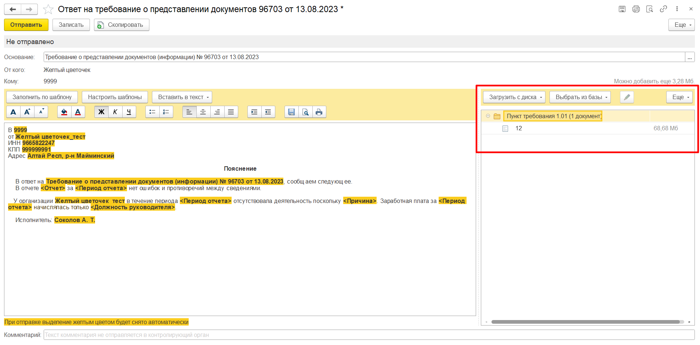
Task: Collapse the Пункт требования 1.01 folder
Action: pos(488,116)
